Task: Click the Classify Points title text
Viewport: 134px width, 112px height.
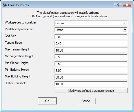Action: pyautogui.click(x=18, y=5)
